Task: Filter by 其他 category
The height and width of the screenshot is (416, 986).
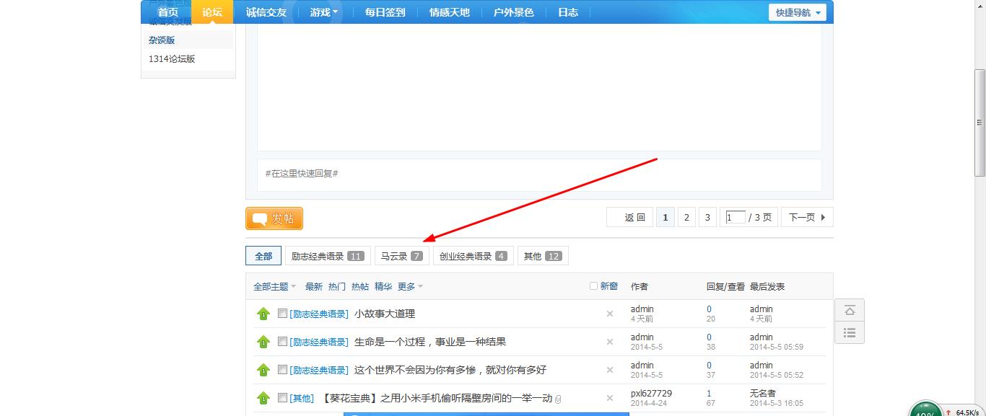Action: (543, 256)
